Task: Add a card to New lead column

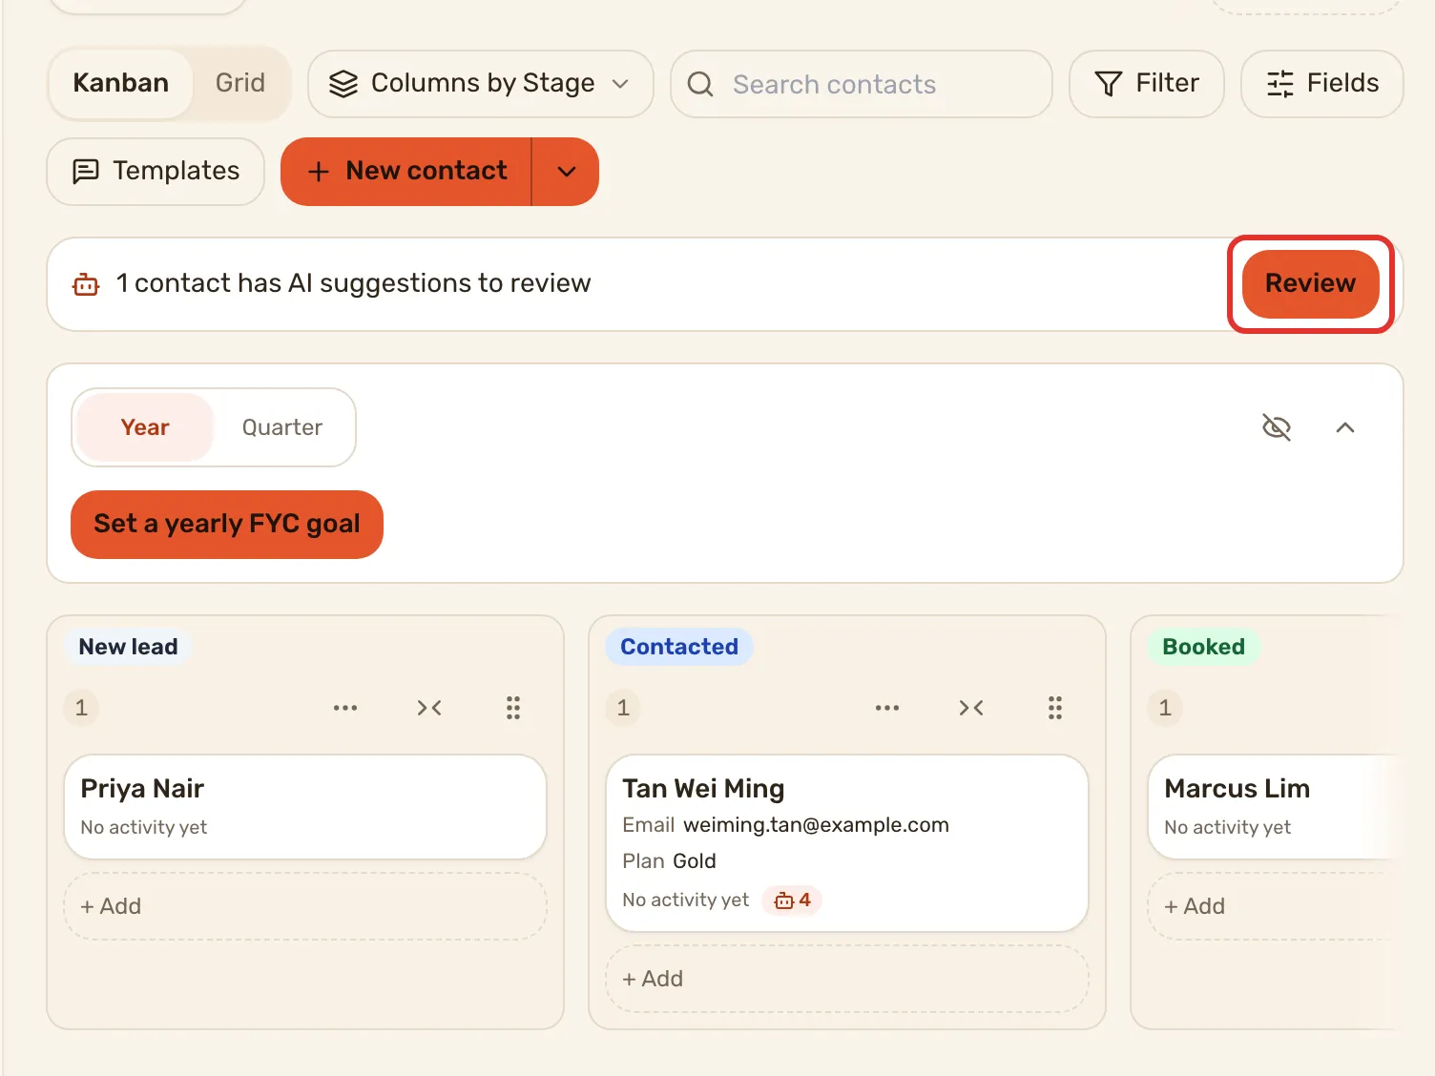Action: tap(305, 906)
